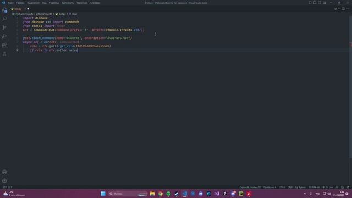Open purple Visual Studio from the taskbar
Viewport: 352px width, 198px height.
tap(217, 194)
